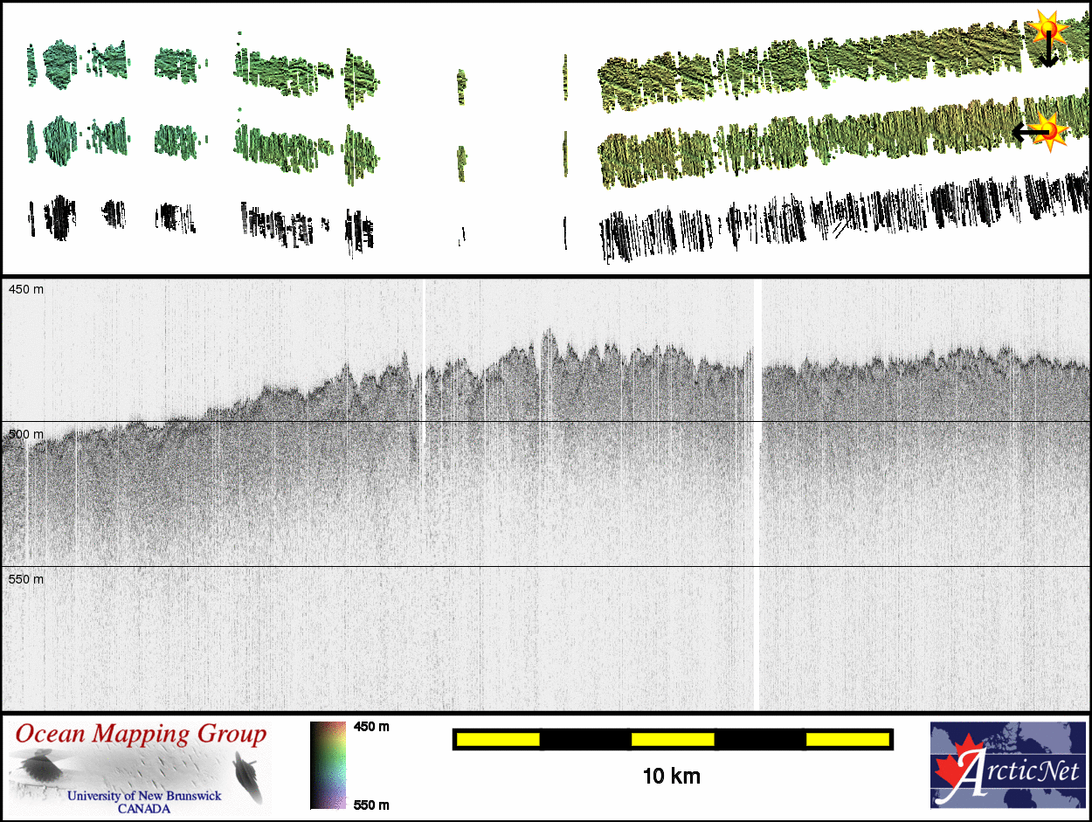Click the 550 m depth line label in profile
Screen dimensions: 1092x822
[x=25, y=579]
